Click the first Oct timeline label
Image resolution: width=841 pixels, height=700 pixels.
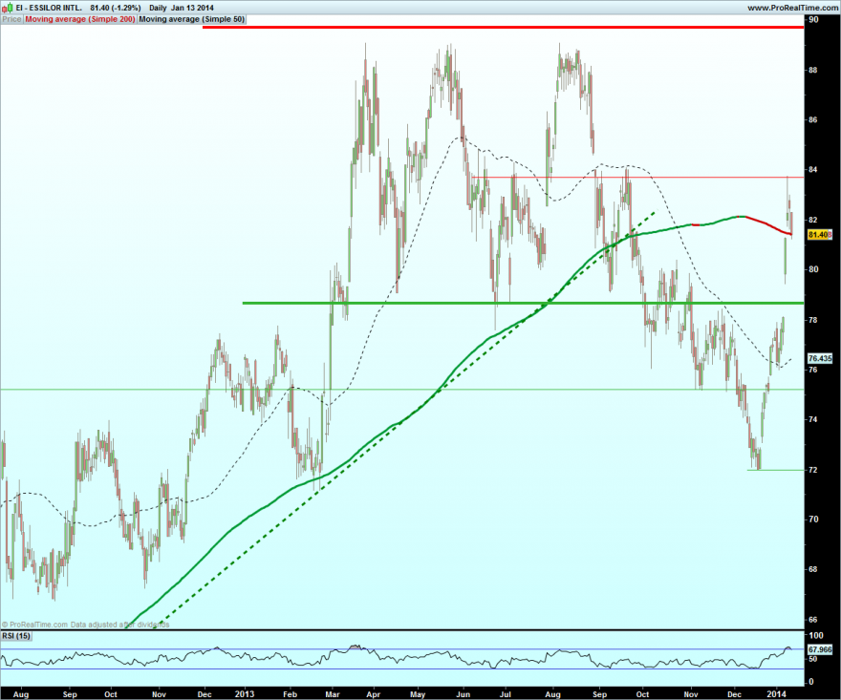pos(111,694)
